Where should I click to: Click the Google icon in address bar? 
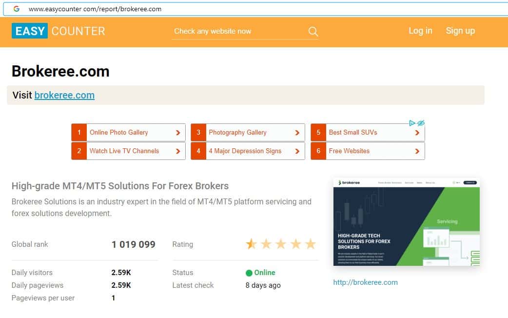click(17, 9)
